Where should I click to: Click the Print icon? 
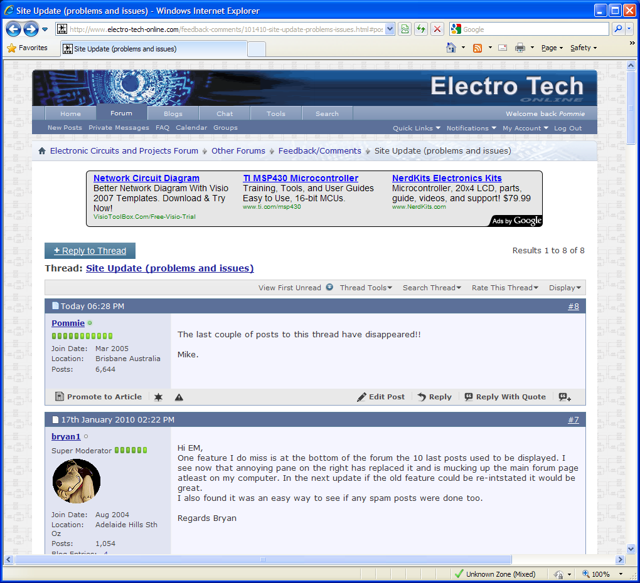point(520,48)
